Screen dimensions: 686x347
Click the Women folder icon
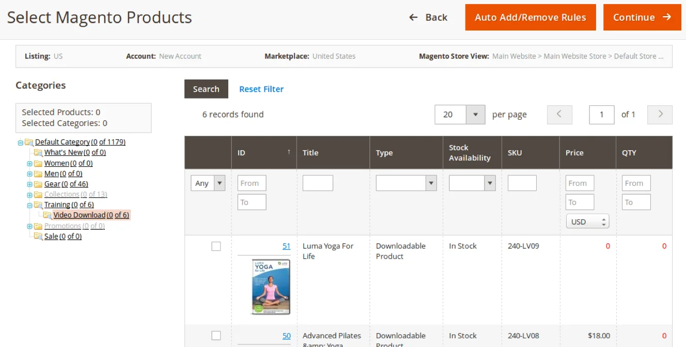[38, 163]
